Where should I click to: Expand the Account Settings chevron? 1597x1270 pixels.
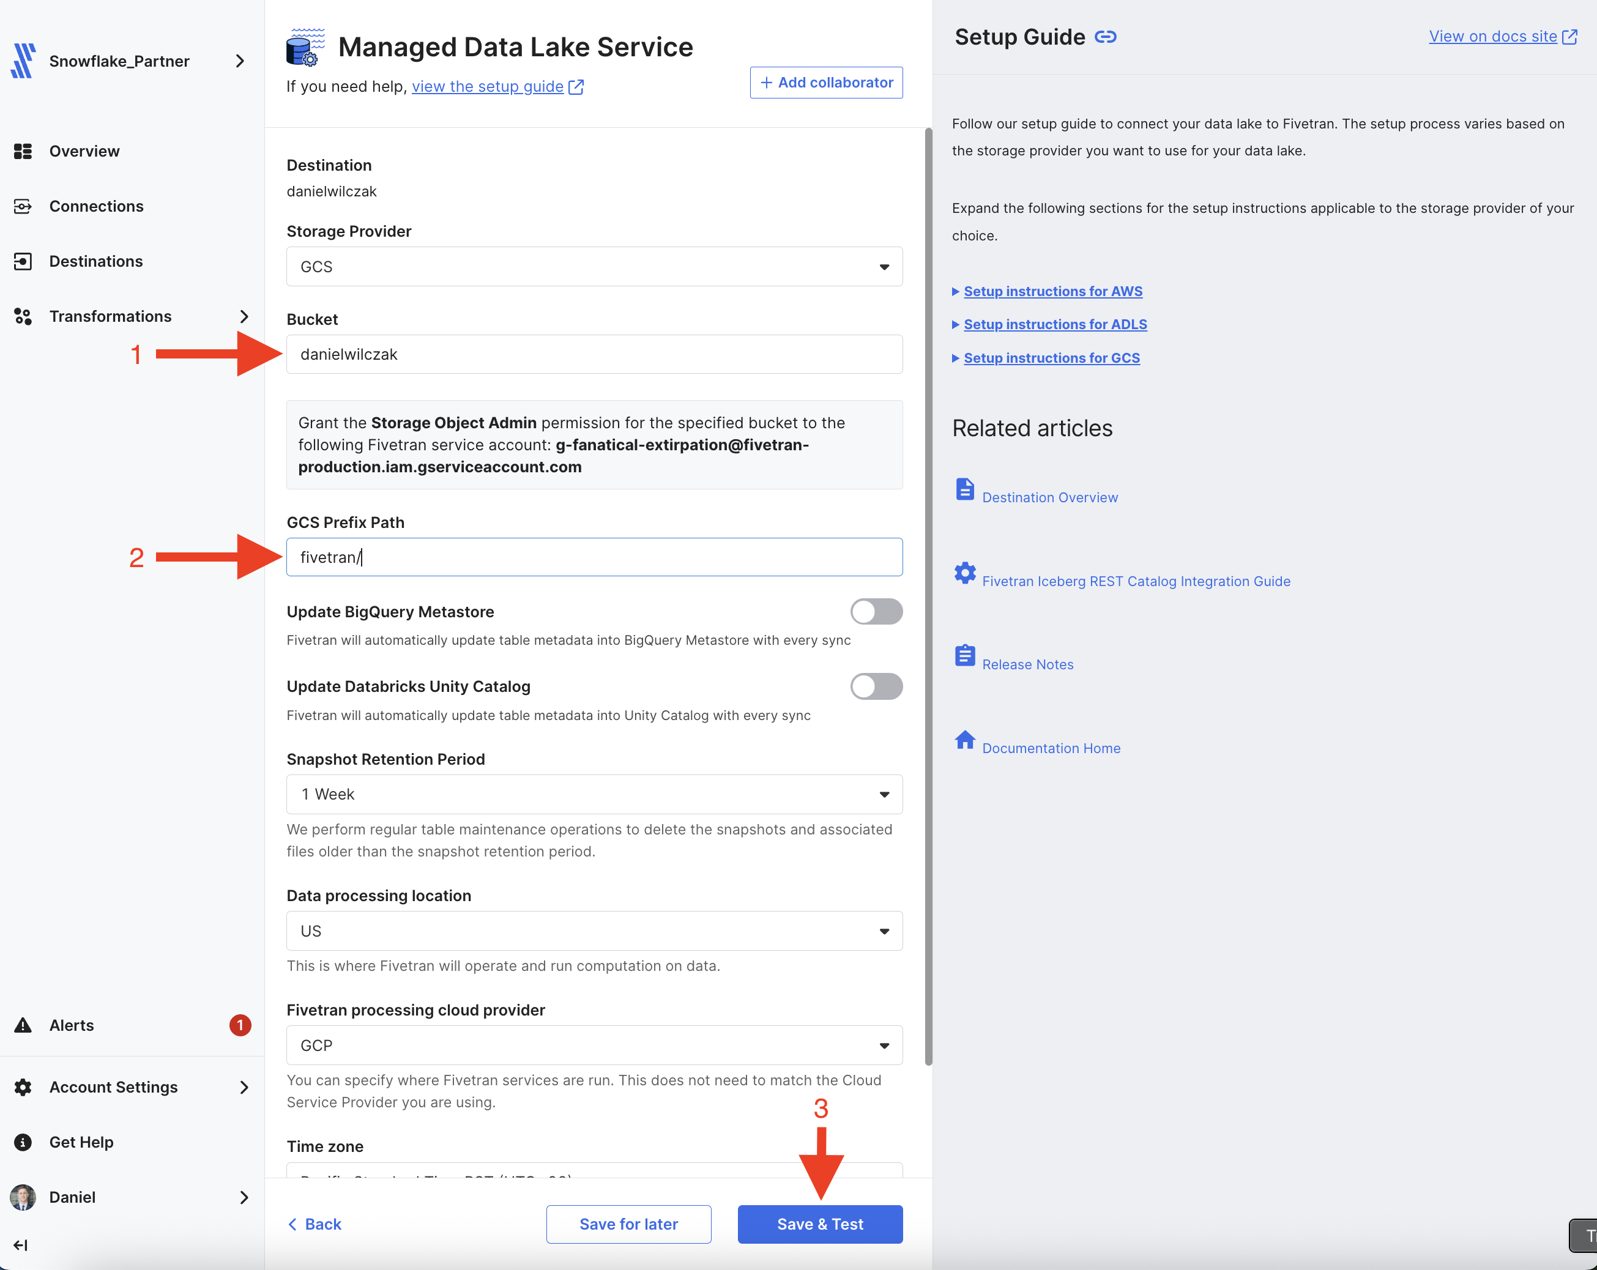coord(244,1087)
